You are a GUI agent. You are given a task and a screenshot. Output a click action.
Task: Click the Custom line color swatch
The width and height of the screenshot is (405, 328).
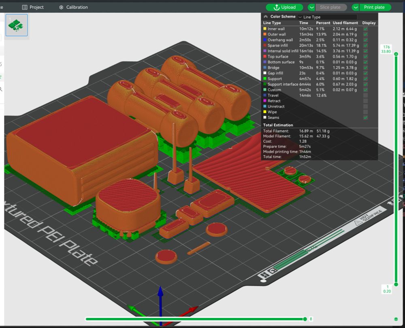265,89
